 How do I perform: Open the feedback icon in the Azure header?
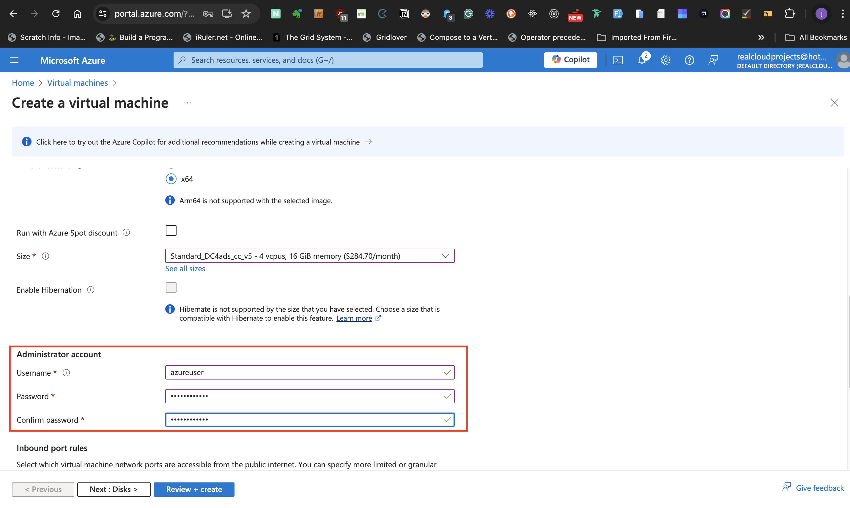pos(714,60)
